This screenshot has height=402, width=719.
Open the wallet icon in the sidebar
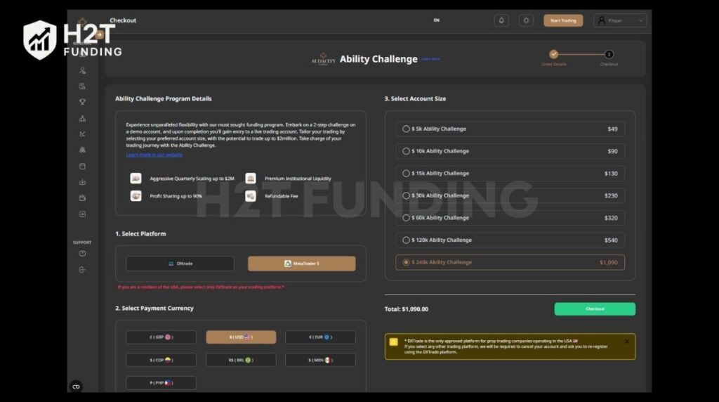[83, 198]
